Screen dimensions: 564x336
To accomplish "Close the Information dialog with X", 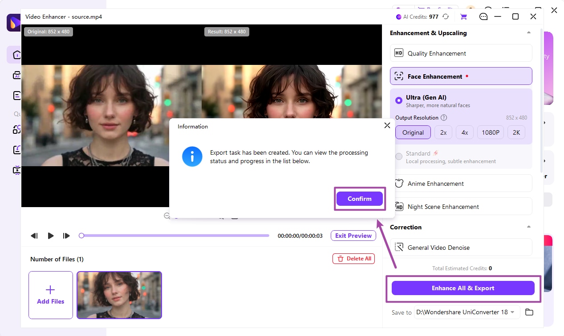I will (x=387, y=126).
